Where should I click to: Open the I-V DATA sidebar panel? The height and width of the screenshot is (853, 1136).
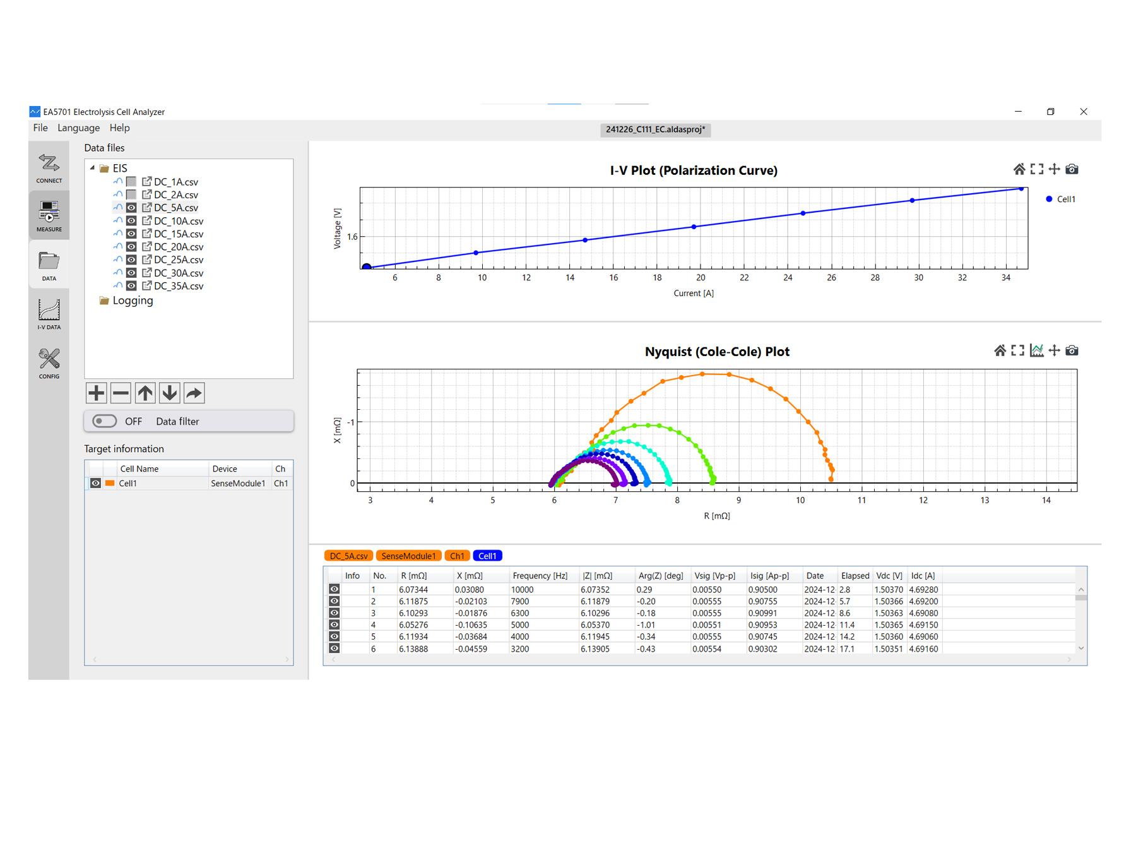[x=49, y=314]
